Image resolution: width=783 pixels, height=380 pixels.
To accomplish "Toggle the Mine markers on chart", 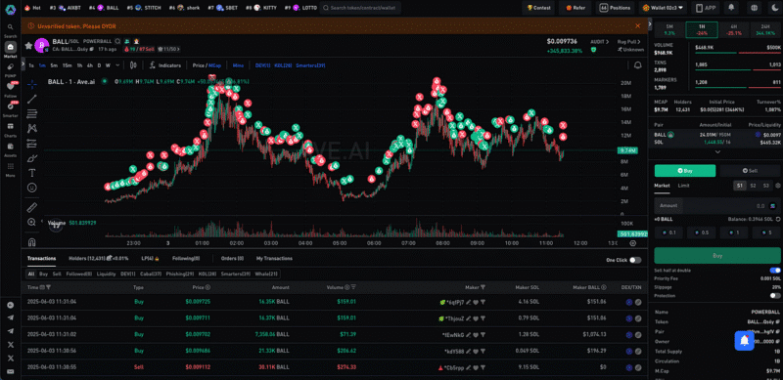I will pyautogui.click(x=238, y=65).
